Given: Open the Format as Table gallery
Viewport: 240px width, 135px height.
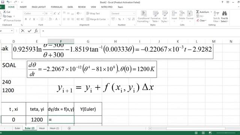Looking at the screenshot, I should coord(155,16).
